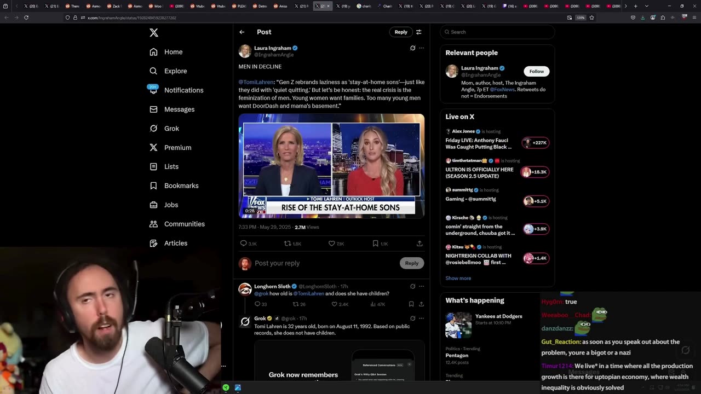Open the more options menu on Ingraham's post

click(x=421, y=48)
